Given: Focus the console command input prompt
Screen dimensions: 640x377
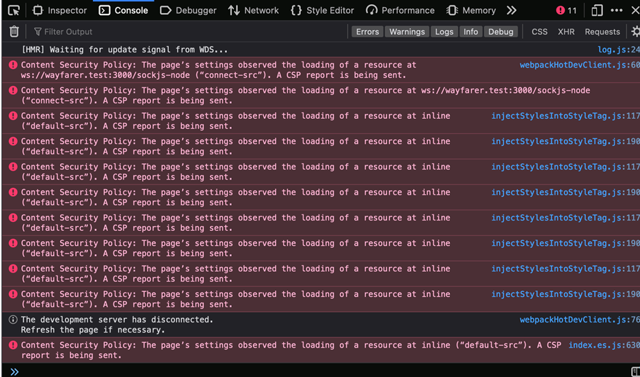Looking at the screenshot, I should click(323, 372).
